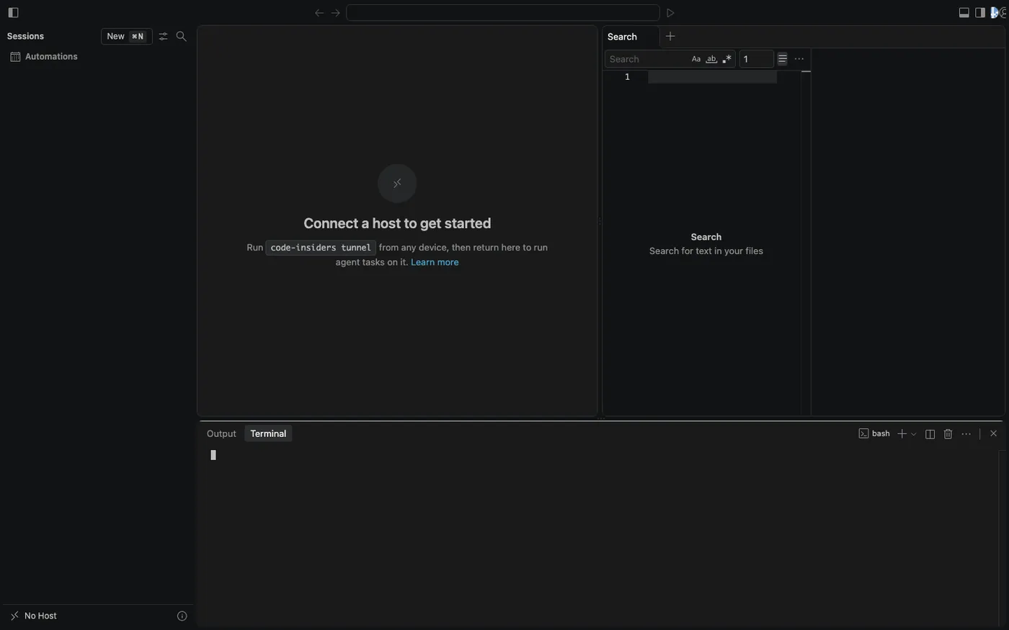The height and width of the screenshot is (630, 1009).
Task: Open terminal panel more actions ellipsis
Action: 966,433
